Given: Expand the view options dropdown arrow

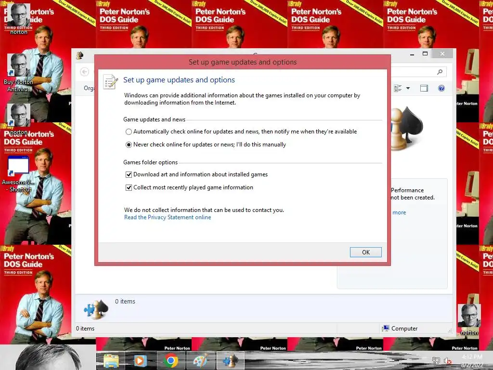Looking at the screenshot, I should (408, 89).
